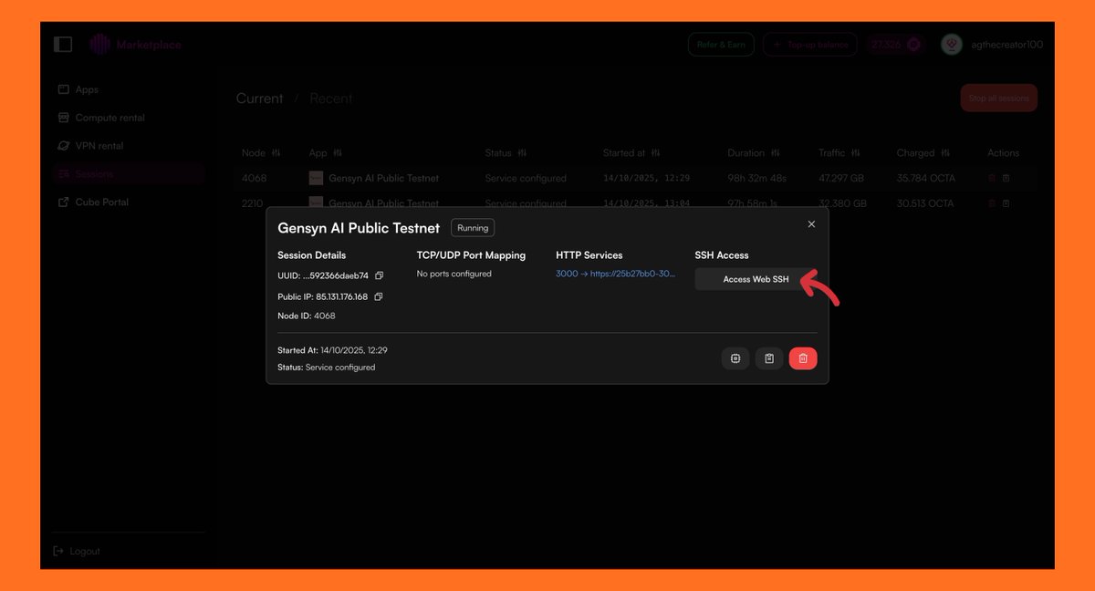Click the 14/10/2025, 12:29 started cell in table

646,178
